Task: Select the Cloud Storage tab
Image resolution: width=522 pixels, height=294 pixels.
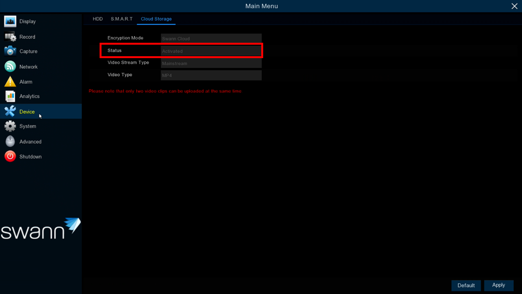Action: [x=156, y=19]
